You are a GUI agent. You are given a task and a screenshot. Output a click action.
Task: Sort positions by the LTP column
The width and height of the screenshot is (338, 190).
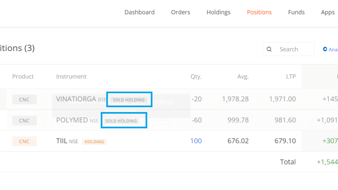click(291, 77)
